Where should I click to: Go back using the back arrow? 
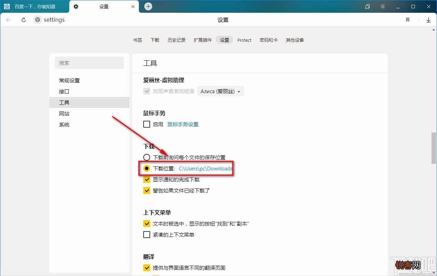[8, 20]
